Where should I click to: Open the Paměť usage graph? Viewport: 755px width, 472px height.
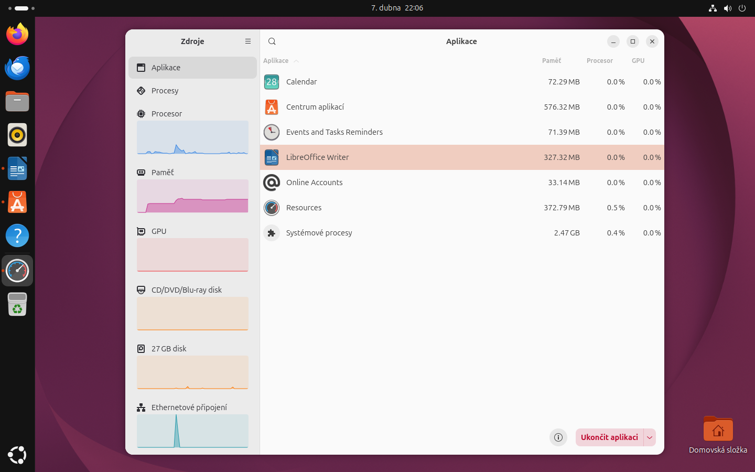[x=192, y=196]
